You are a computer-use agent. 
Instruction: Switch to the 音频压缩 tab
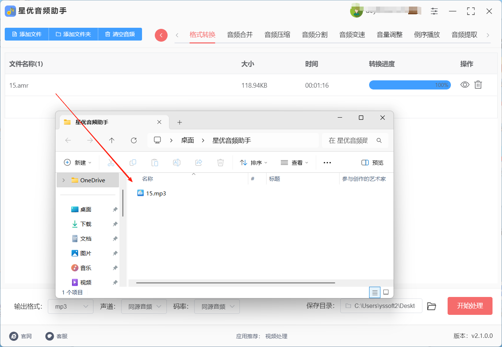pos(277,35)
